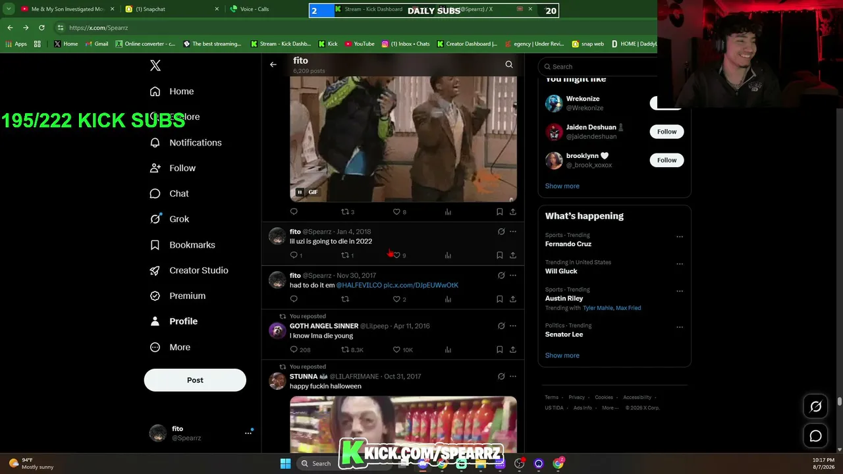View analytics for the lil uzi post
Image resolution: width=843 pixels, height=474 pixels.
coord(448,255)
